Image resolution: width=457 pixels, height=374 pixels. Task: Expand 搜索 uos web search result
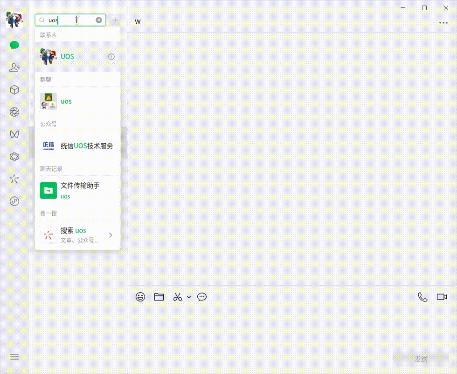pos(77,235)
